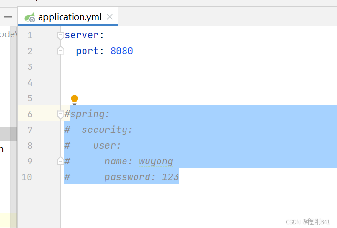
Task: Collapse the server block fold marker
Action: tap(61, 35)
